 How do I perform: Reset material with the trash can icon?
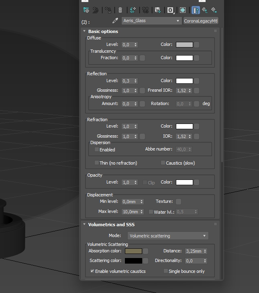pos(120,10)
